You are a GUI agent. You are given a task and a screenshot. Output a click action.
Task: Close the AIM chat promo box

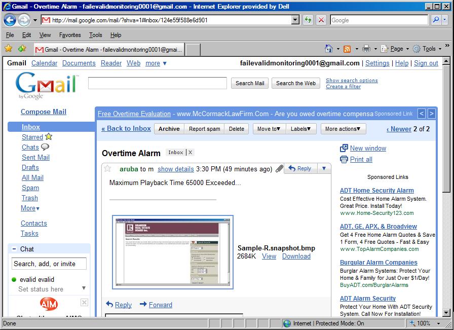coord(84,303)
